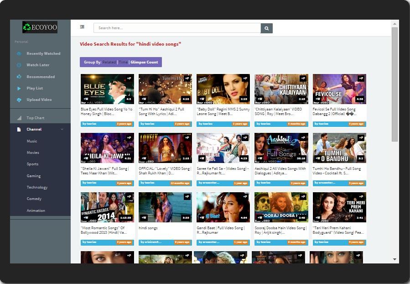
Task: Select the Music channel
Action: 31,141
